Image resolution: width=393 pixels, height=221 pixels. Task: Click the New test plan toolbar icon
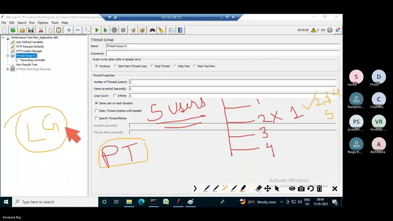tap(4, 30)
